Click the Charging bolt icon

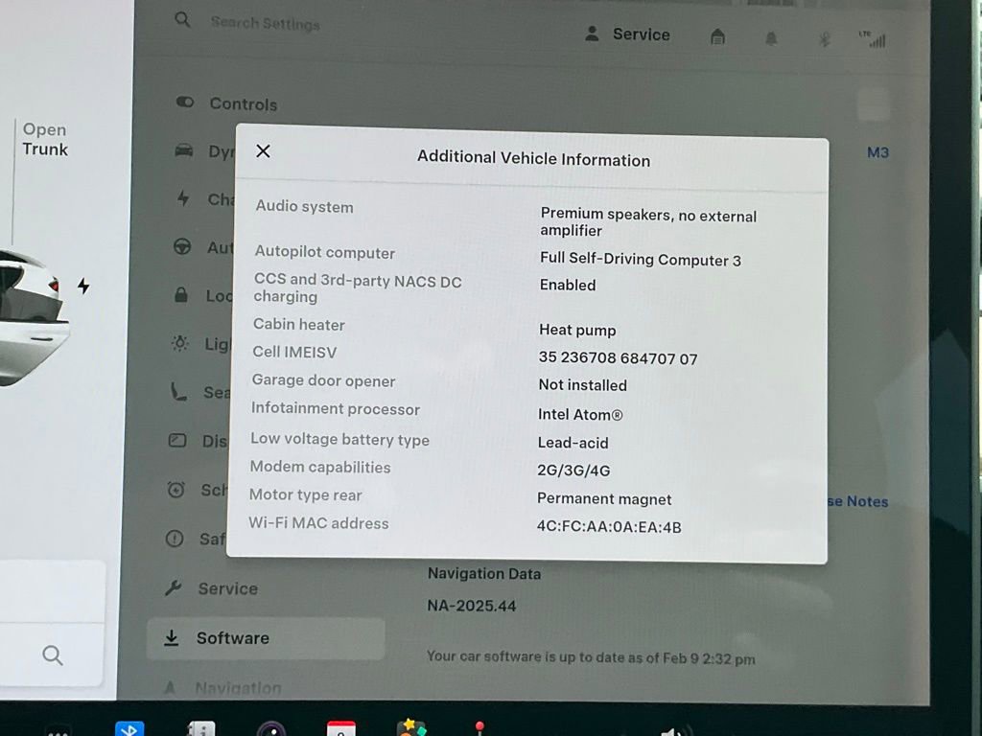183,197
